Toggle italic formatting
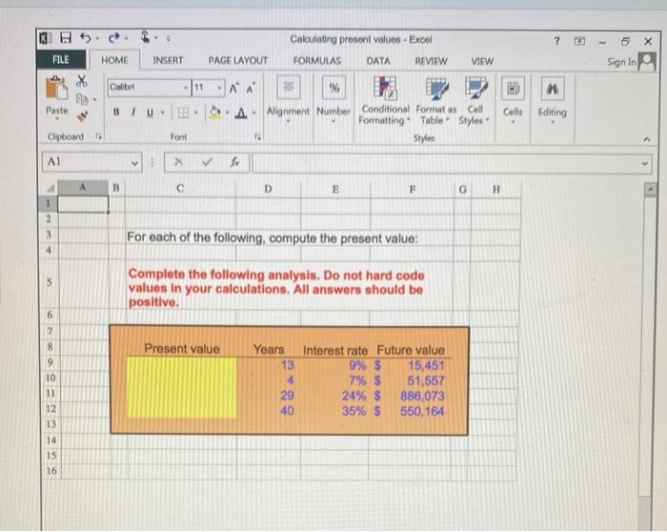This screenshot has width=667, height=532. pos(133,112)
